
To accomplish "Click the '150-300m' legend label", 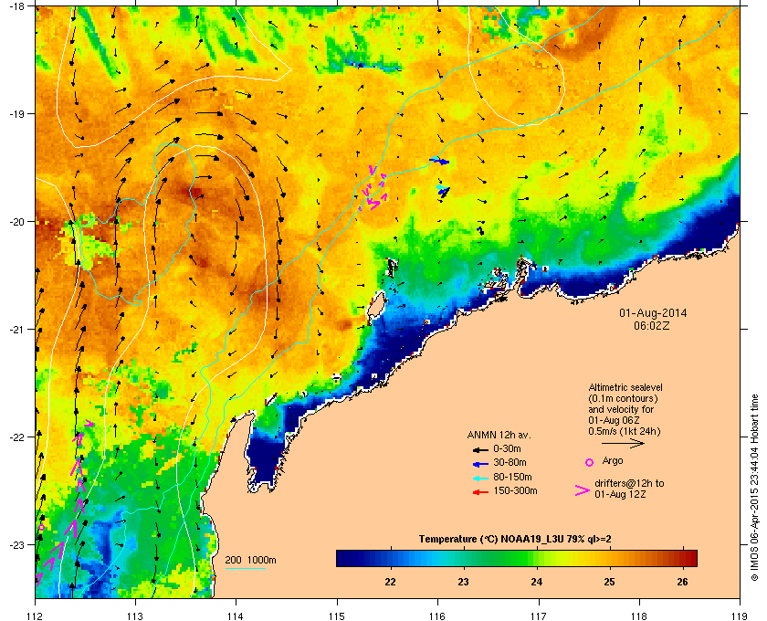I will tap(515, 490).
